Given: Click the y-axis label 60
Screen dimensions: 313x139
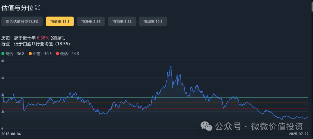Looking at the screenshot, I should [3, 78].
